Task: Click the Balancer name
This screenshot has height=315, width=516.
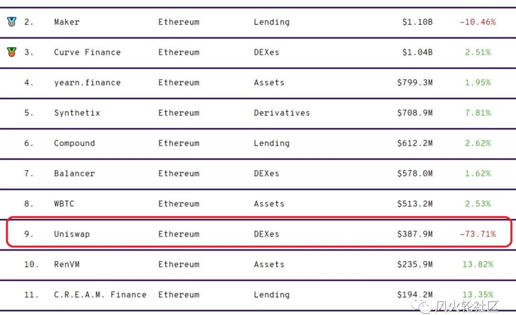Action: tap(75, 174)
